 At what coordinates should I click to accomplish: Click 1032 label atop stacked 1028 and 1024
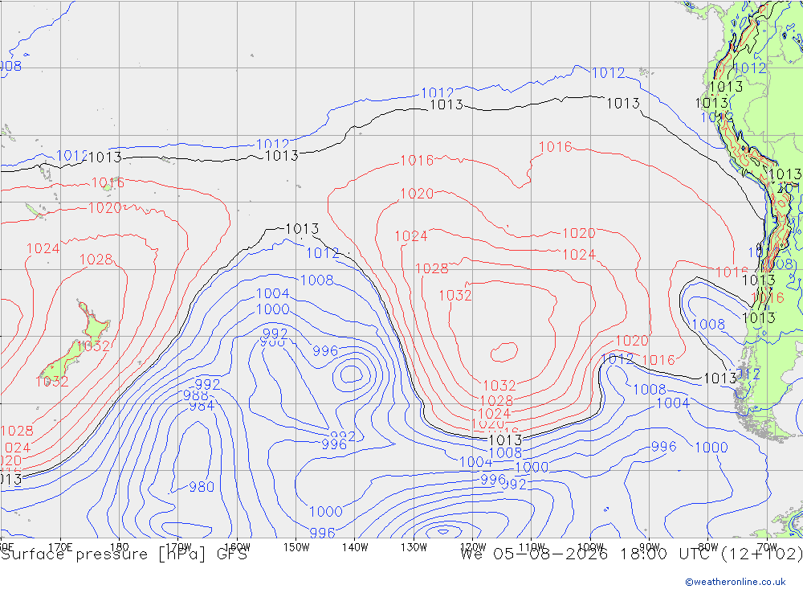(499, 385)
